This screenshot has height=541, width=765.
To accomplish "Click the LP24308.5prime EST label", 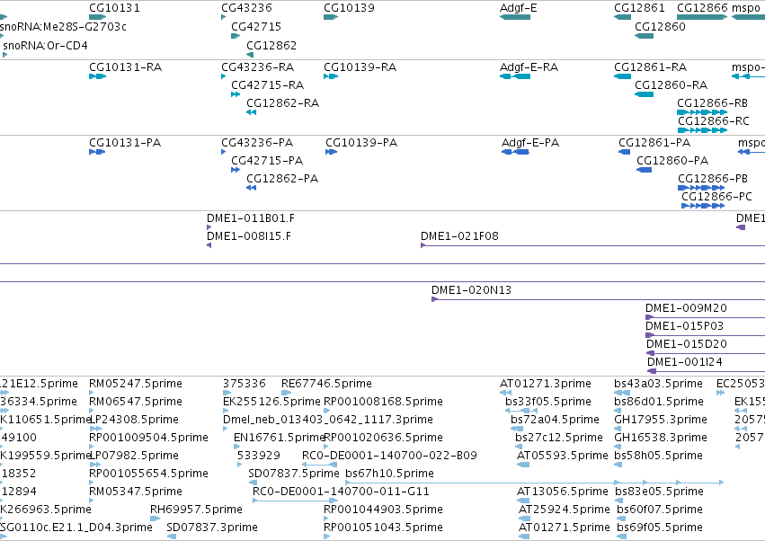I will (135, 420).
